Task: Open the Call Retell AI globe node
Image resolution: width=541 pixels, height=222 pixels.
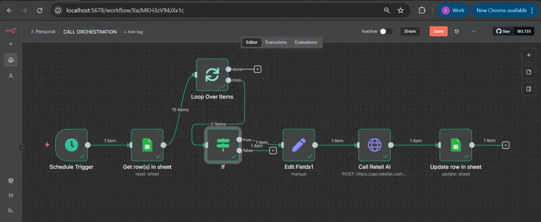Action: coord(374,145)
